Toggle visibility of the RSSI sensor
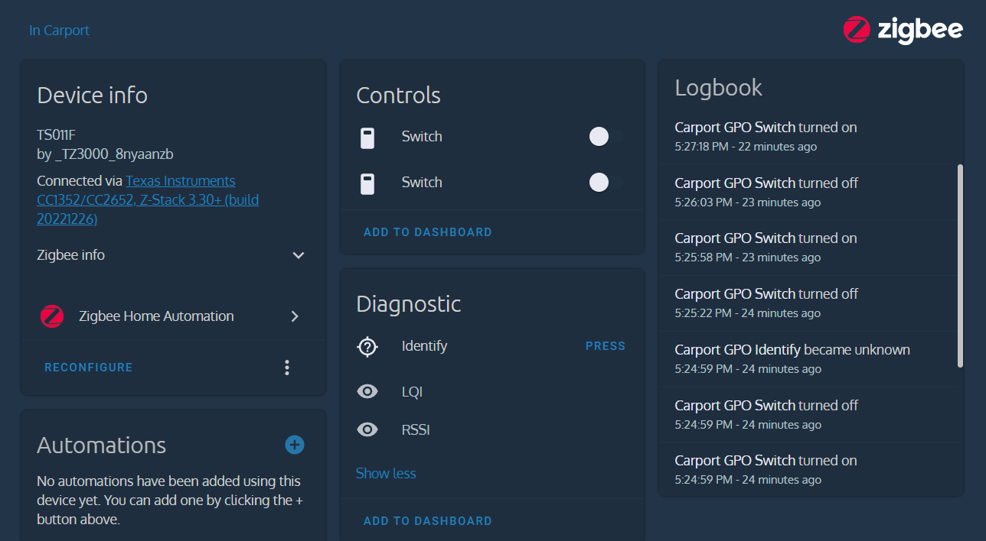Screen dimensions: 986x541 point(367,429)
